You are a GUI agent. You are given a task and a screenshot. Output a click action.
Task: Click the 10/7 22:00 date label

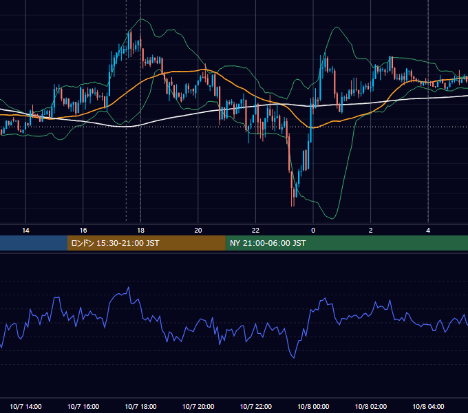coord(256,406)
